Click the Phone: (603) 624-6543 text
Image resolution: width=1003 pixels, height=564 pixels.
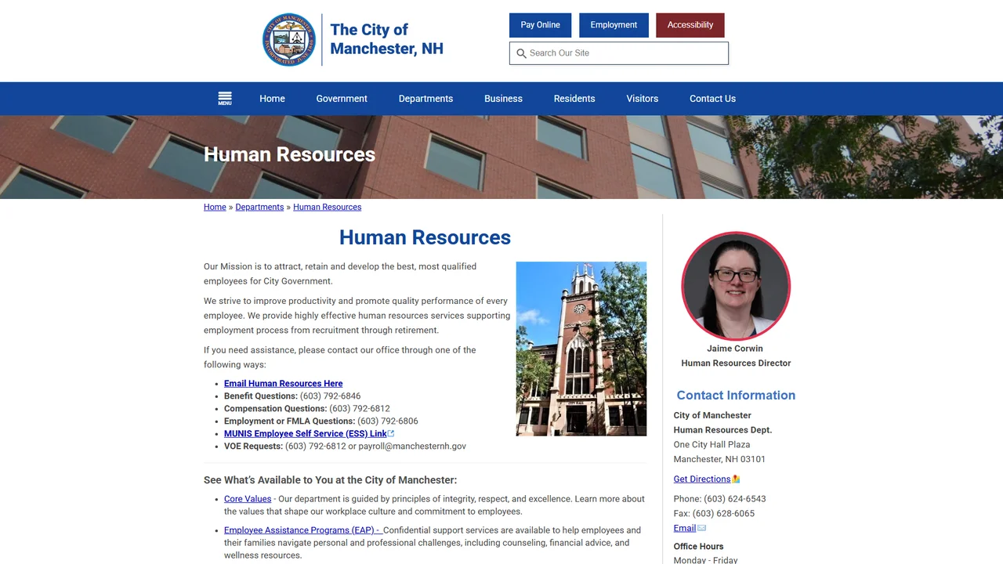click(719, 499)
